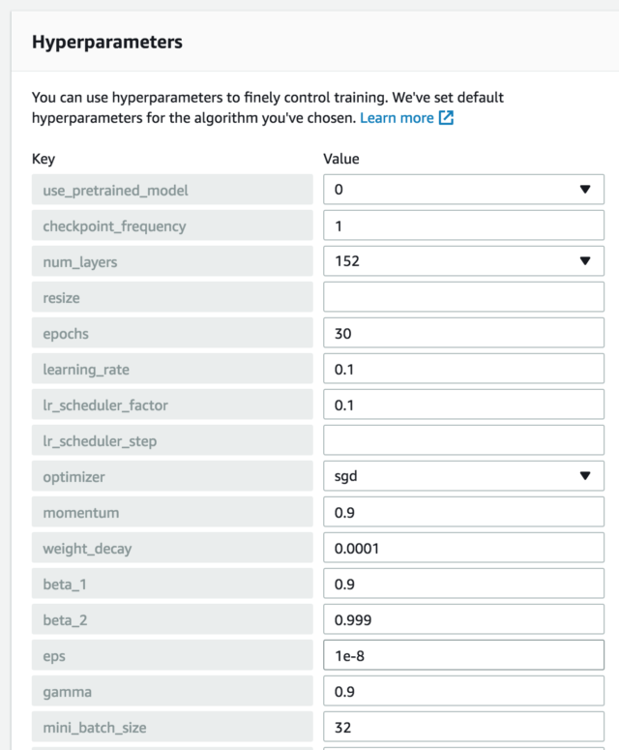Select the lr_scheduler_factor value field
The image size is (619, 750).
463,405
